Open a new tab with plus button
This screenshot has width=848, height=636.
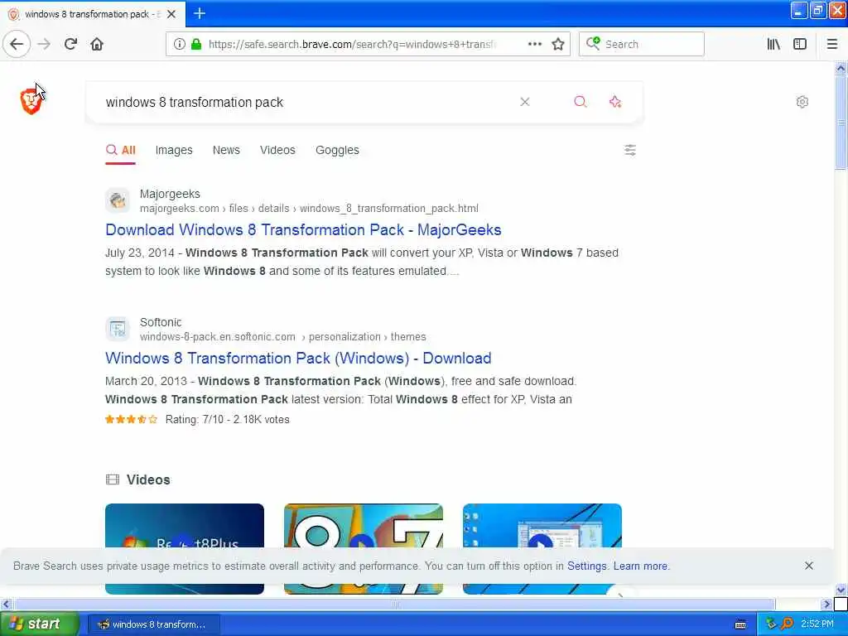click(x=200, y=13)
